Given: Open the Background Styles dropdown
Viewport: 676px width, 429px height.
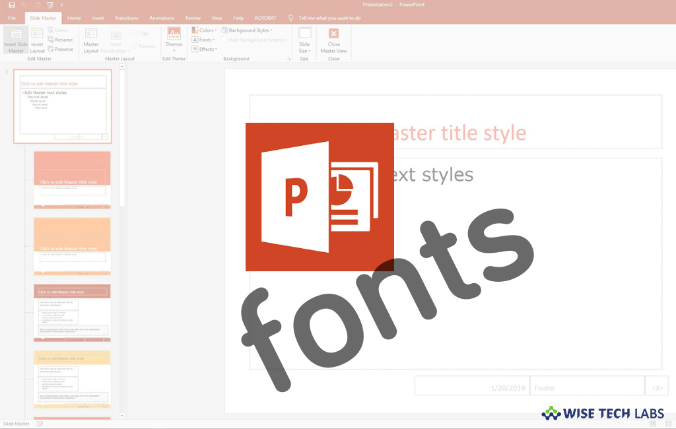Looking at the screenshot, I should pos(248,30).
